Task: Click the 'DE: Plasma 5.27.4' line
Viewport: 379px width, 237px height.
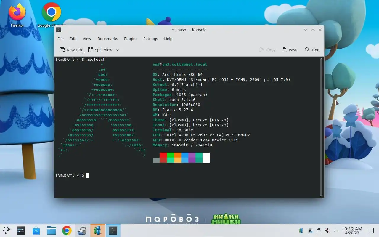Action: (x=173, y=110)
